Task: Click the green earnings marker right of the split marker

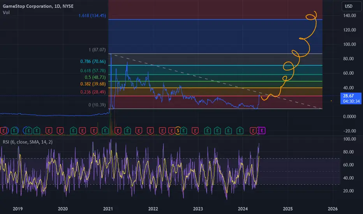Action: click(x=183, y=131)
